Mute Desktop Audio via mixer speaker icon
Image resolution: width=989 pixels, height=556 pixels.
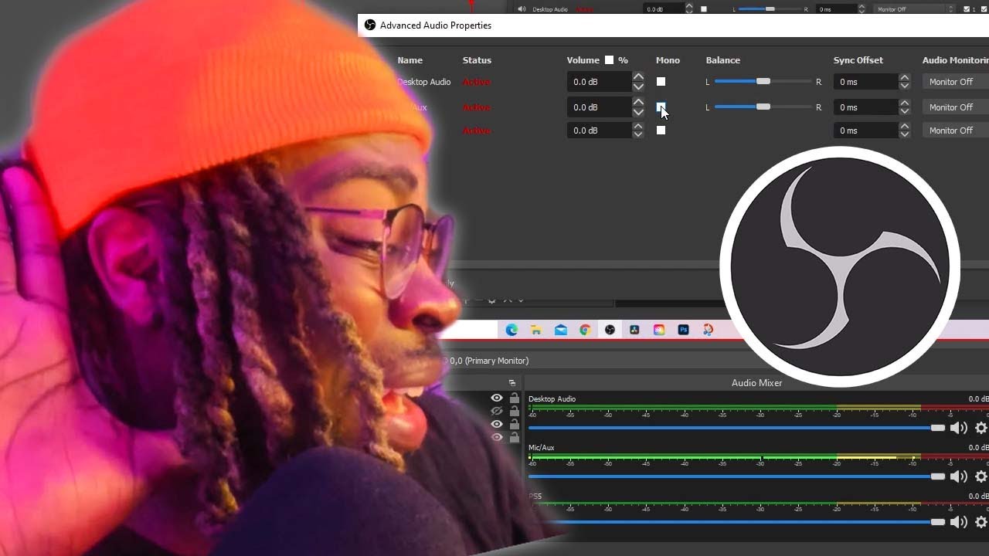(x=958, y=428)
